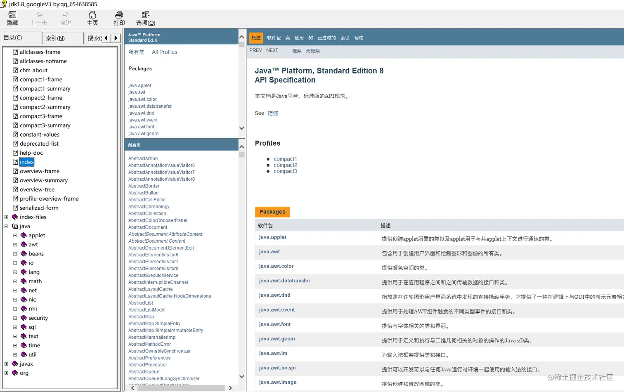The width and height of the screenshot is (624, 392).
Task: Expand the net package node
Action: (15, 290)
